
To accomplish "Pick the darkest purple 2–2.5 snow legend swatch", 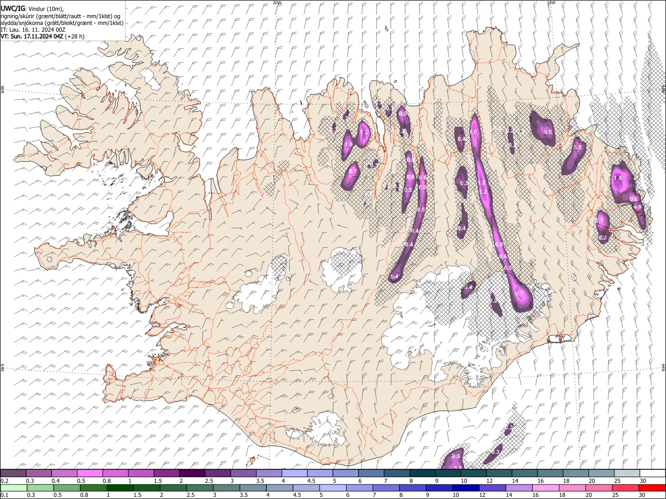I will (192, 474).
